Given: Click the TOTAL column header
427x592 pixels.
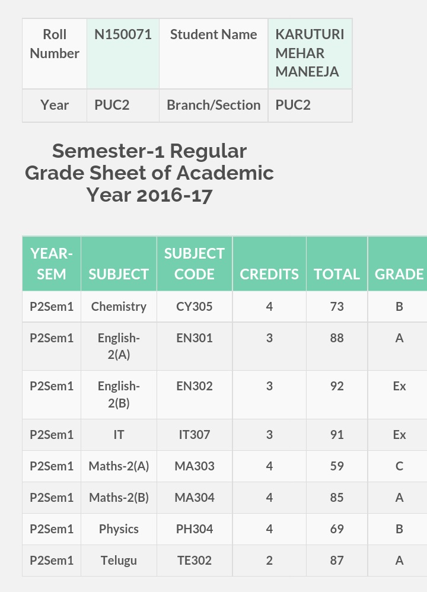Looking at the screenshot, I should tap(337, 263).
